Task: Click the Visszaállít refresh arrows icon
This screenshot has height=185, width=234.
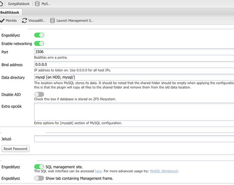Action: (x=24, y=21)
